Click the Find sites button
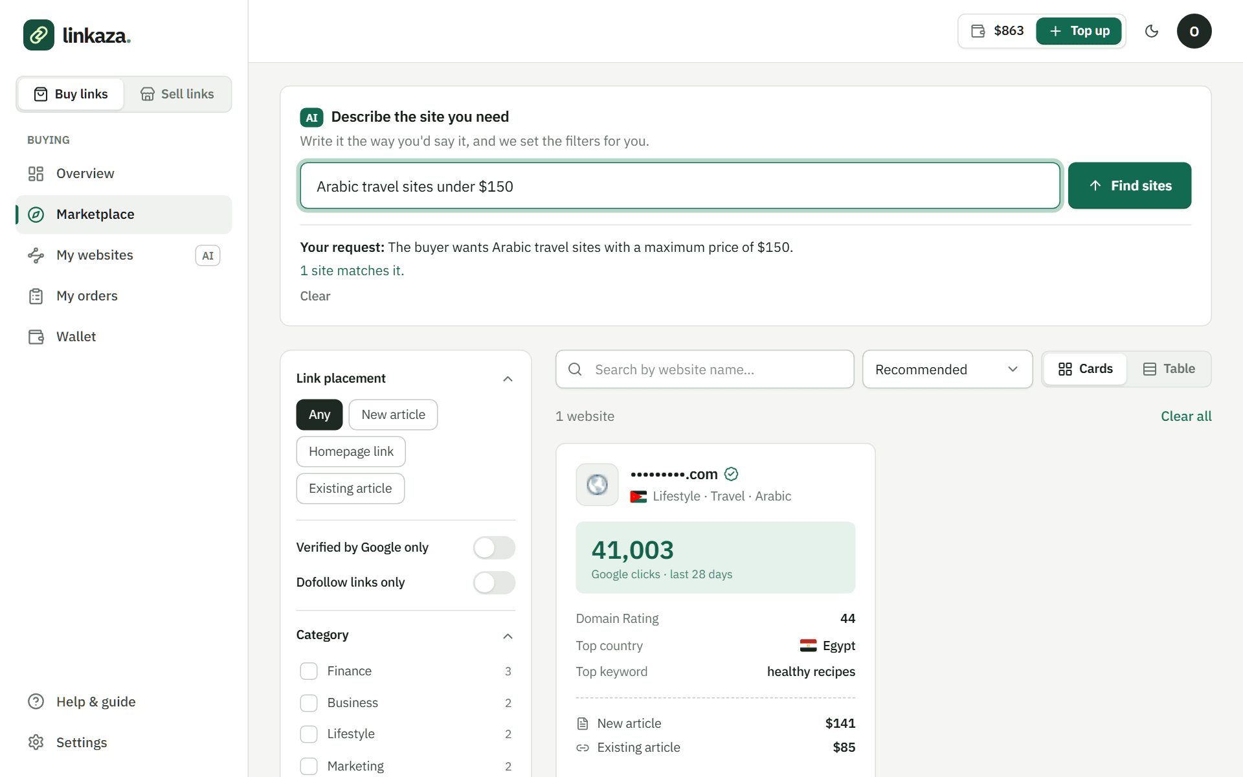 pyautogui.click(x=1130, y=186)
